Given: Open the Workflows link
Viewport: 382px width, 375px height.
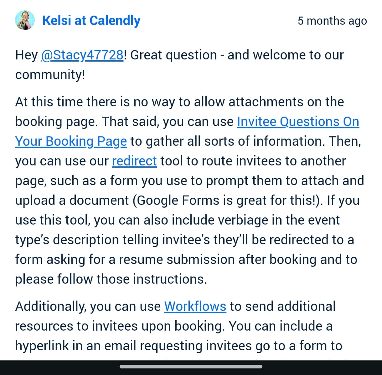Looking at the screenshot, I should pyautogui.click(x=195, y=306).
